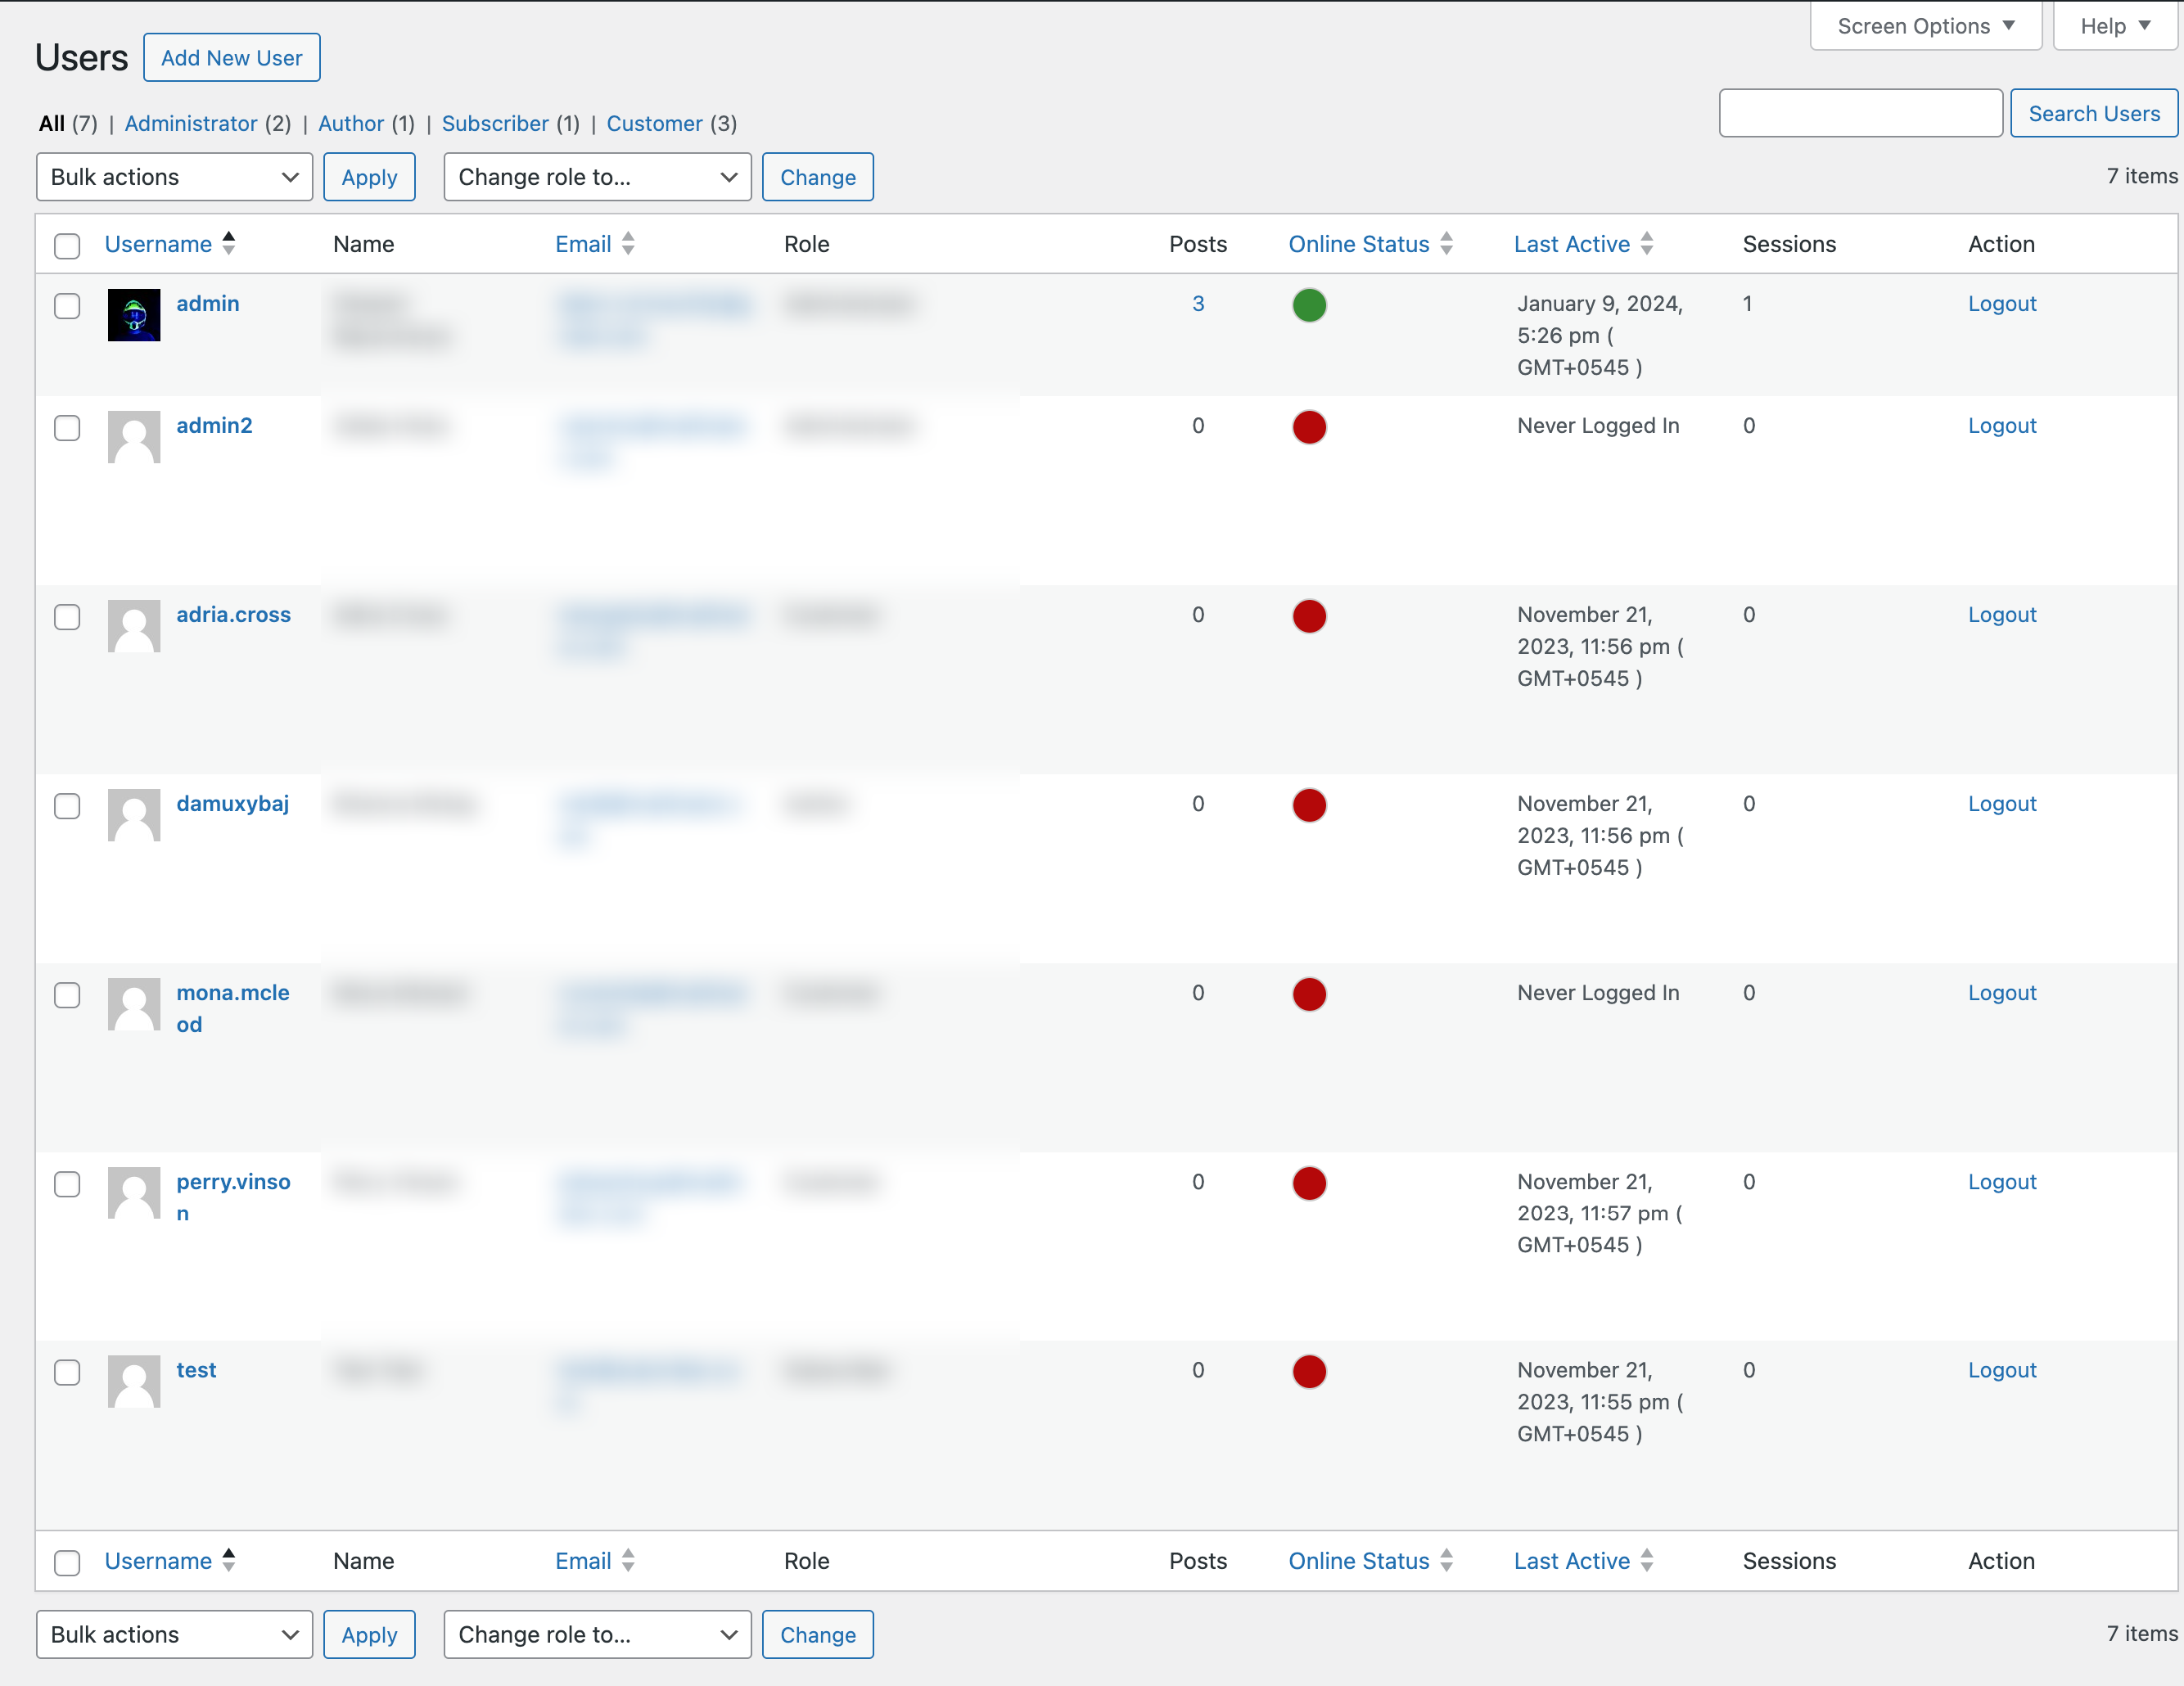The width and height of the screenshot is (2184, 1686).
Task: Sort by top Online Status column header
Action: click(1358, 244)
